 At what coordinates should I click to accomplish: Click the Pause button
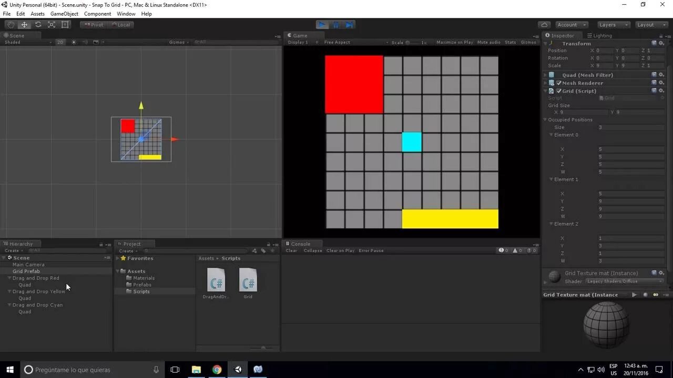(x=335, y=24)
